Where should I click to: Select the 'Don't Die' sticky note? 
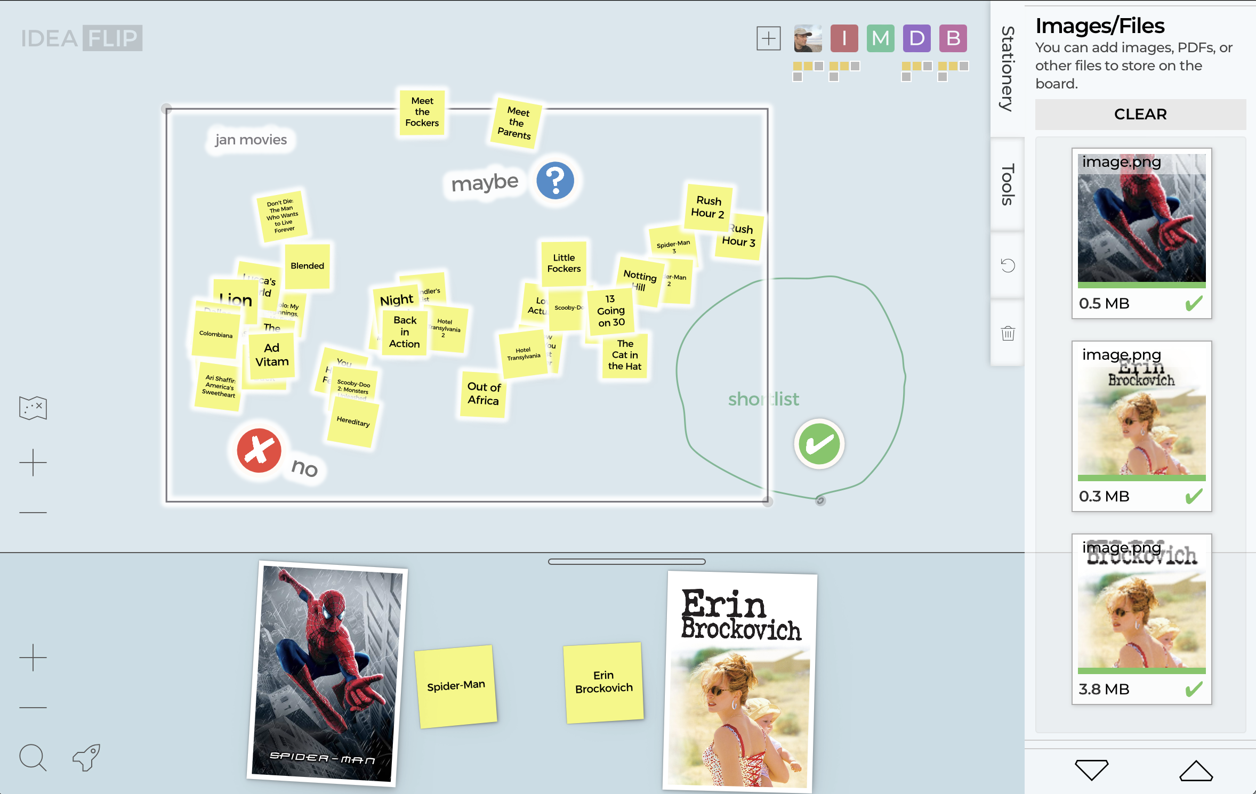[281, 216]
